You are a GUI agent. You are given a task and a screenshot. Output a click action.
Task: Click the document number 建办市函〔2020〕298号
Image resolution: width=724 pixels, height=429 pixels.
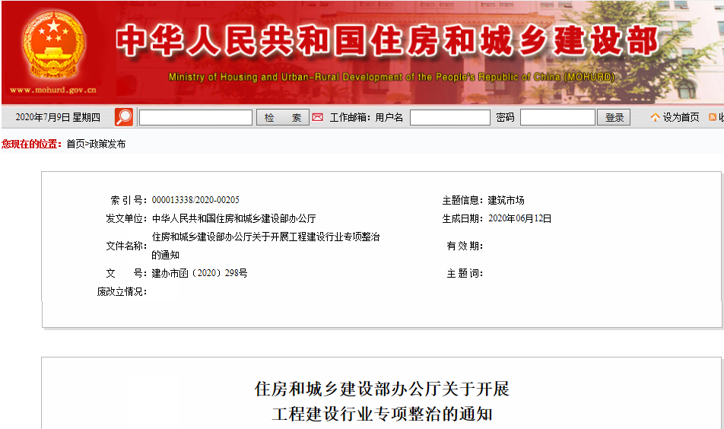pyautogui.click(x=199, y=273)
